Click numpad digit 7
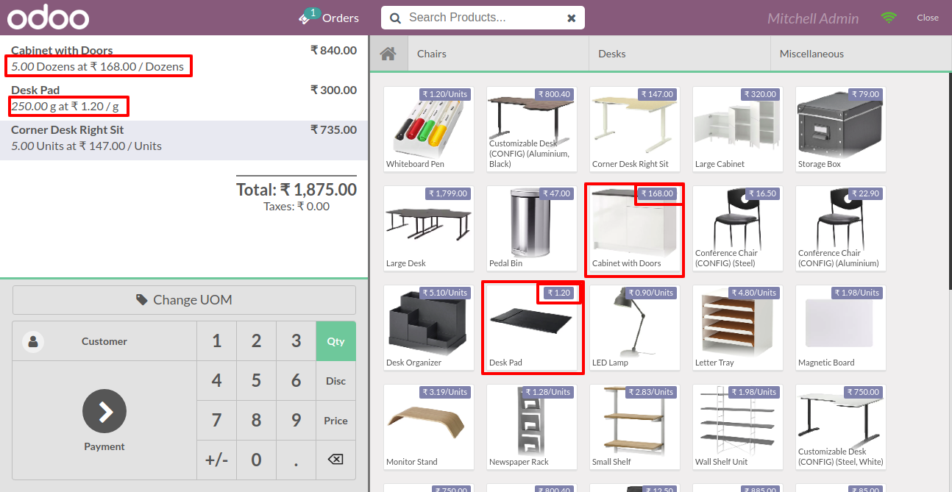 (x=216, y=421)
